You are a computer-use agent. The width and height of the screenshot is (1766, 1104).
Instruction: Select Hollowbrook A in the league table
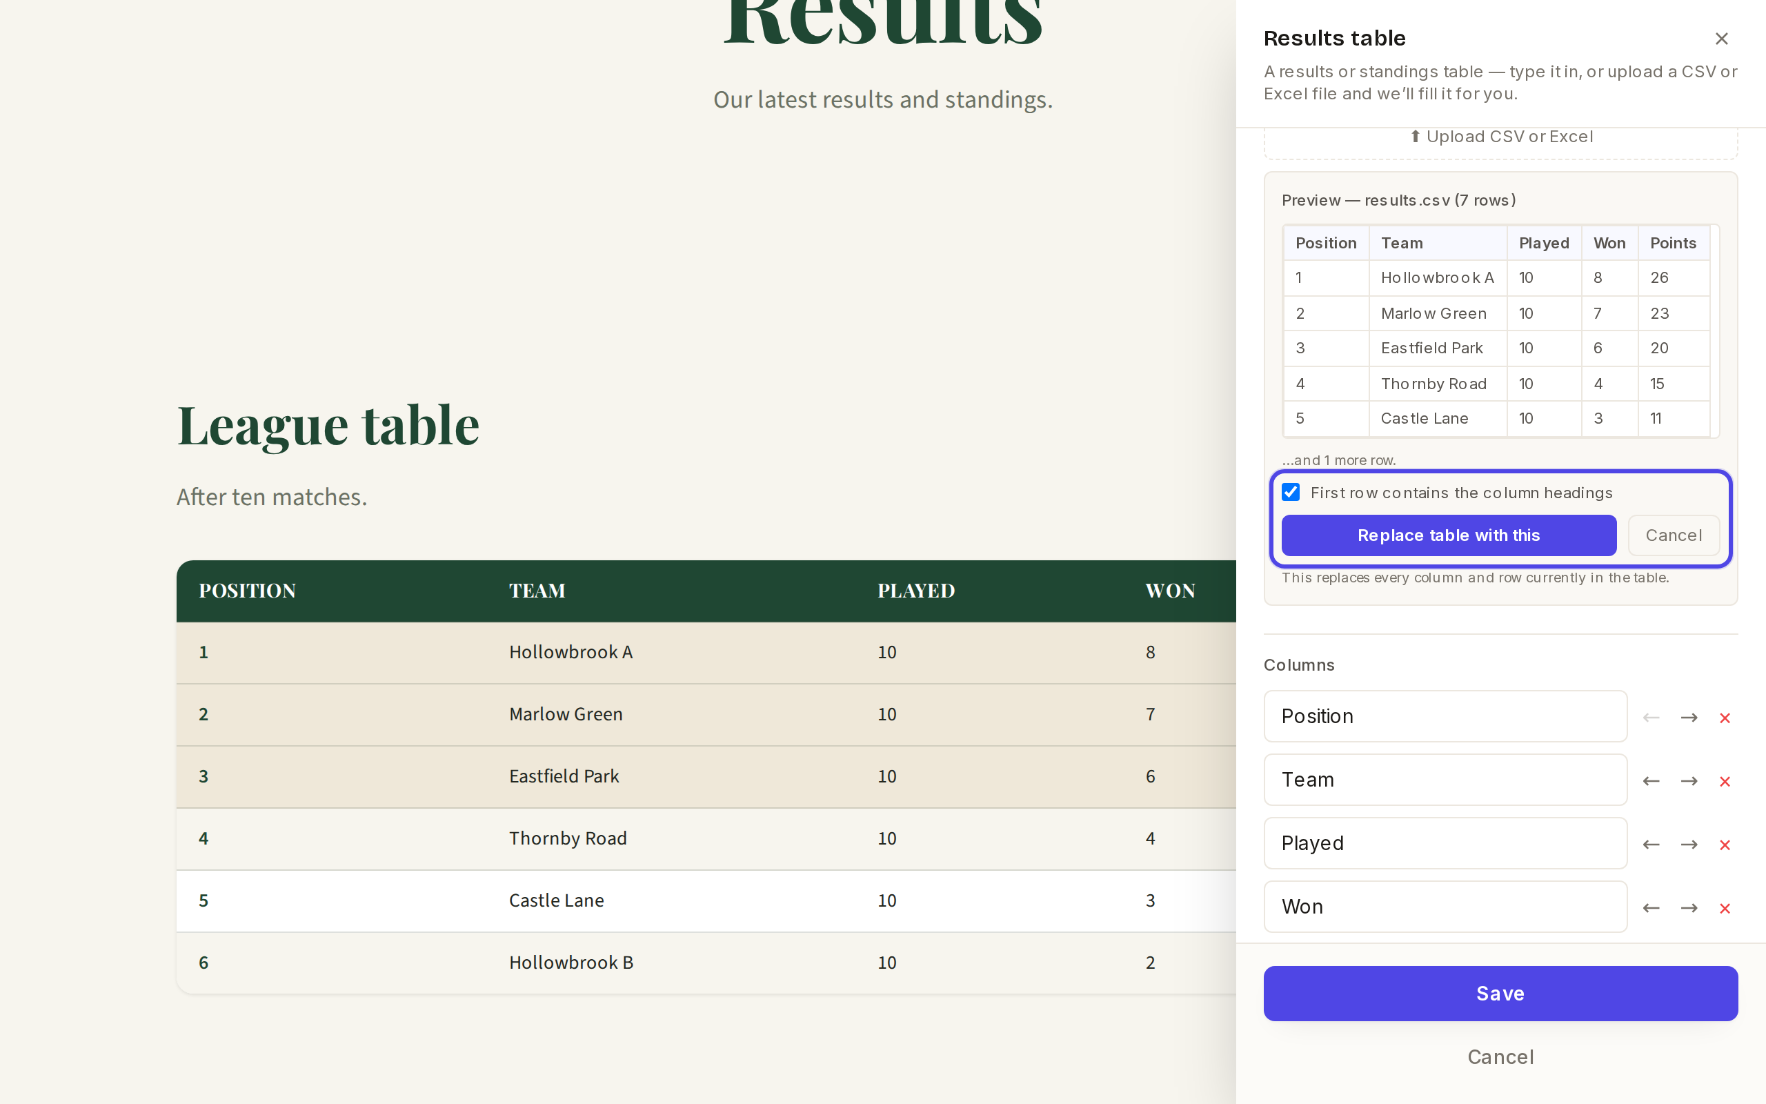571,652
